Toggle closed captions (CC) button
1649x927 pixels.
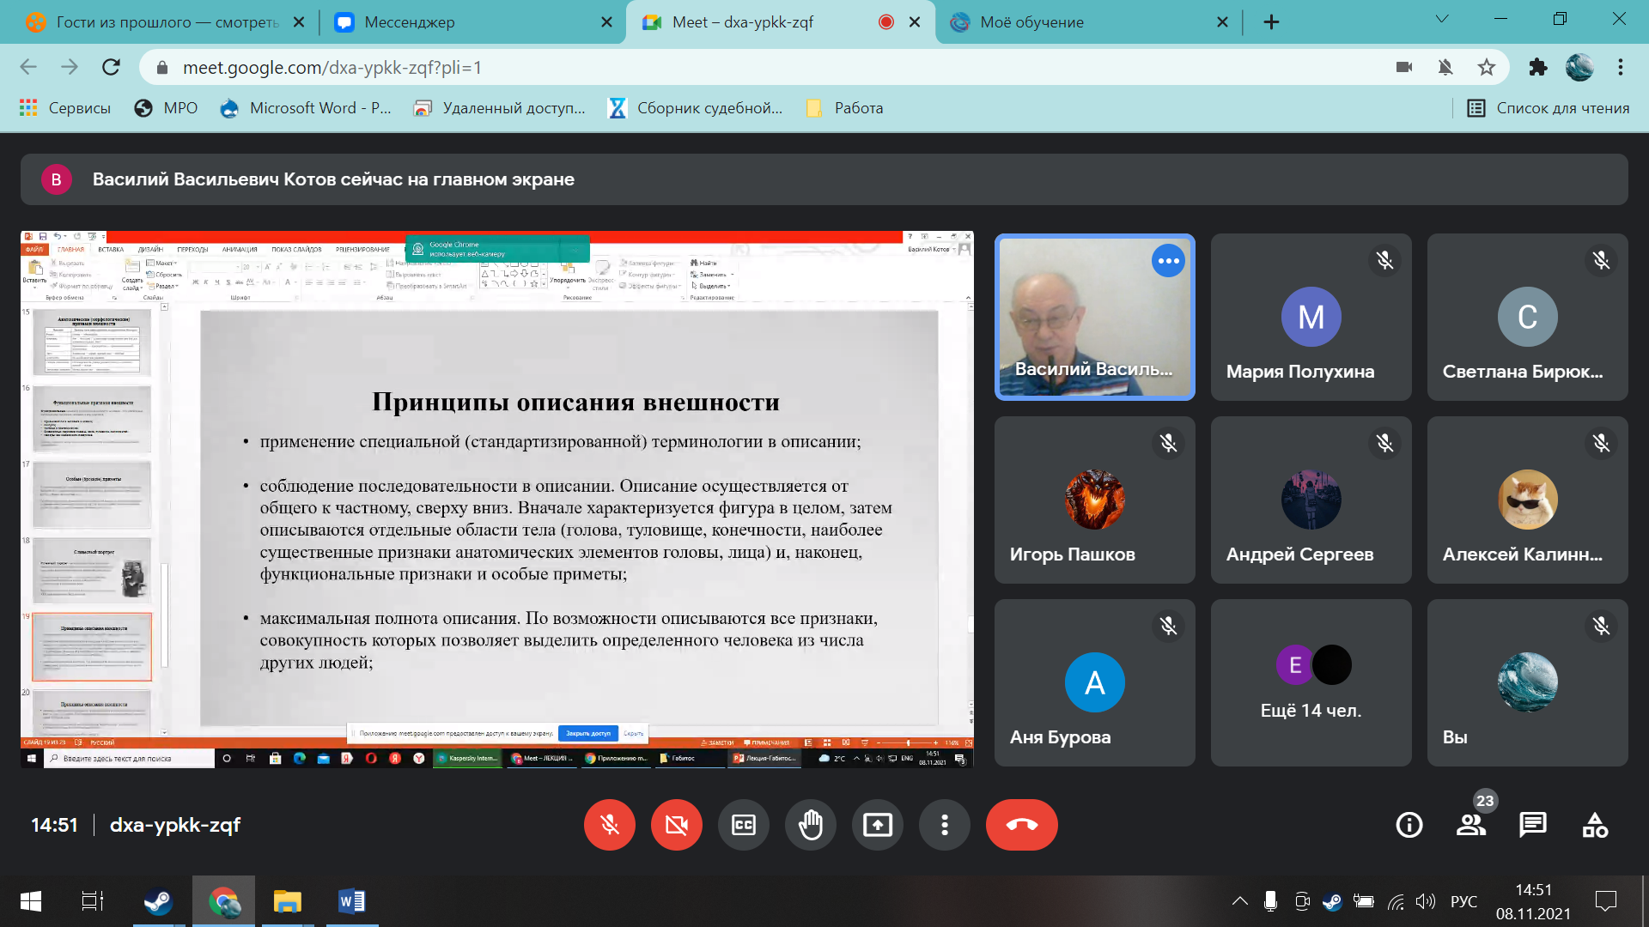(x=744, y=825)
